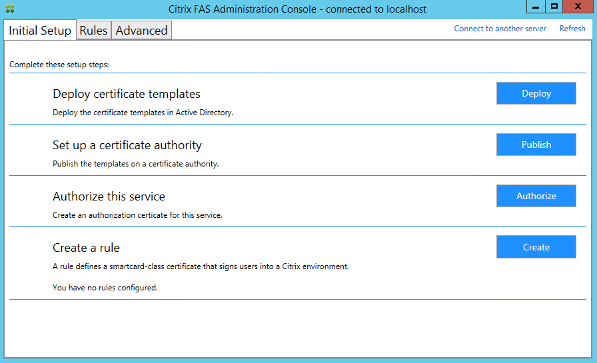Click the Refresh link

coord(572,29)
